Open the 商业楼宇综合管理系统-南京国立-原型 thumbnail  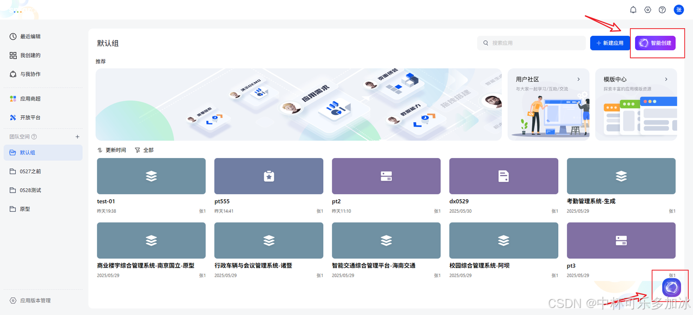pyautogui.click(x=151, y=240)
